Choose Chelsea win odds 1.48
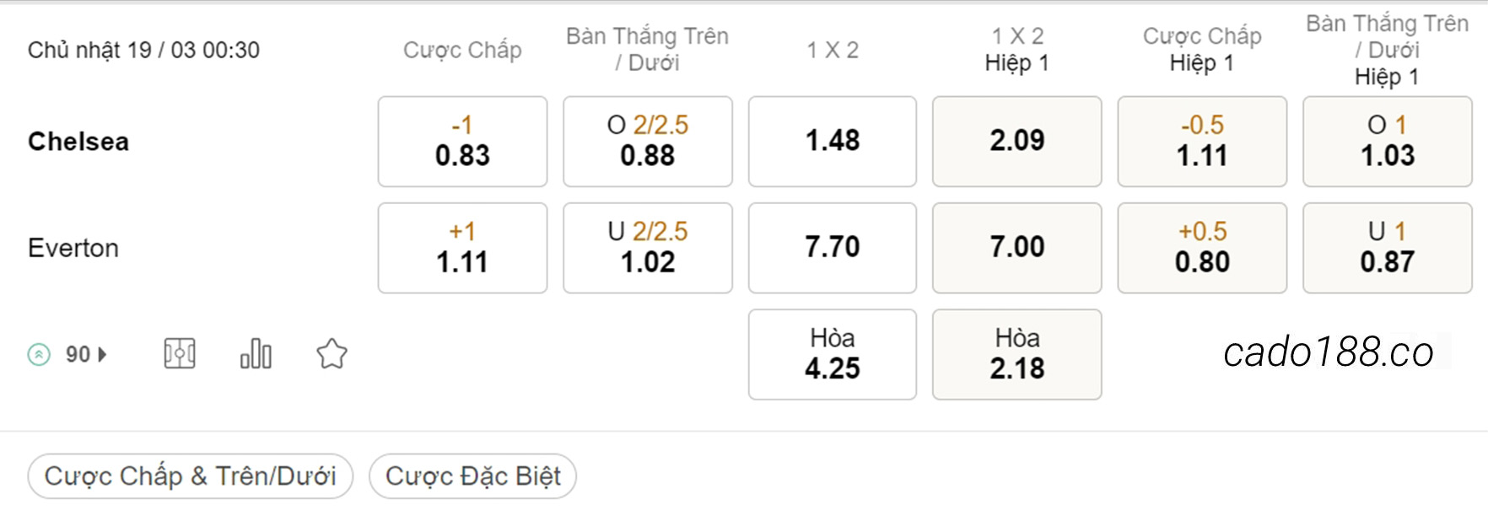Image resolution: width=1488 pixels, height=521 pixels. [833, 141]
